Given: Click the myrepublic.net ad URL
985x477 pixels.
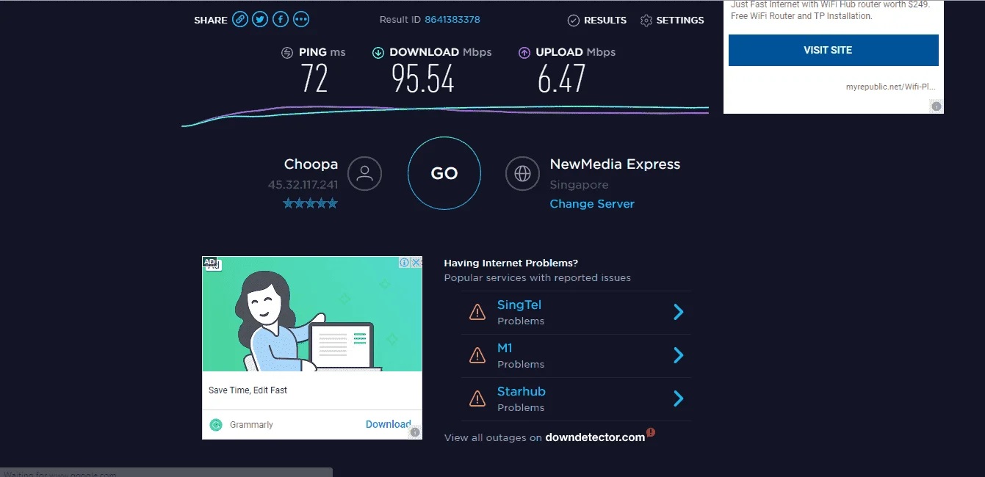Looking at the screenshot, I should [x=891, y=87].
